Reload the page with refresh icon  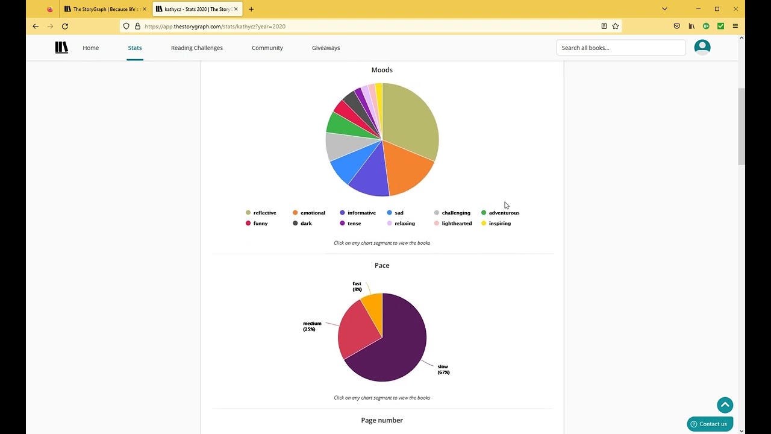65,26
